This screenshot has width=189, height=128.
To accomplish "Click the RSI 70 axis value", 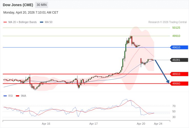I will [x=174, y=106].
